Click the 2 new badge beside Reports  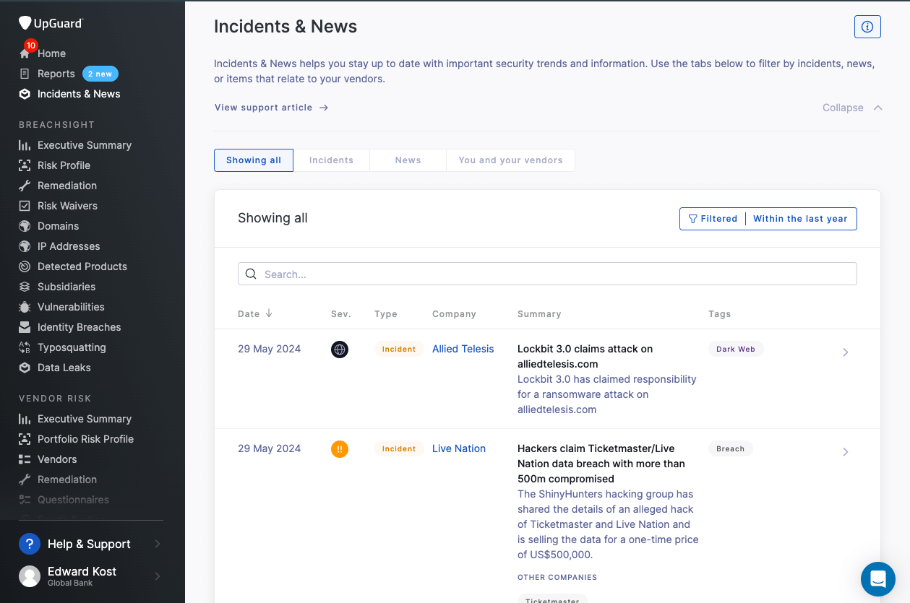coord(100,74)
